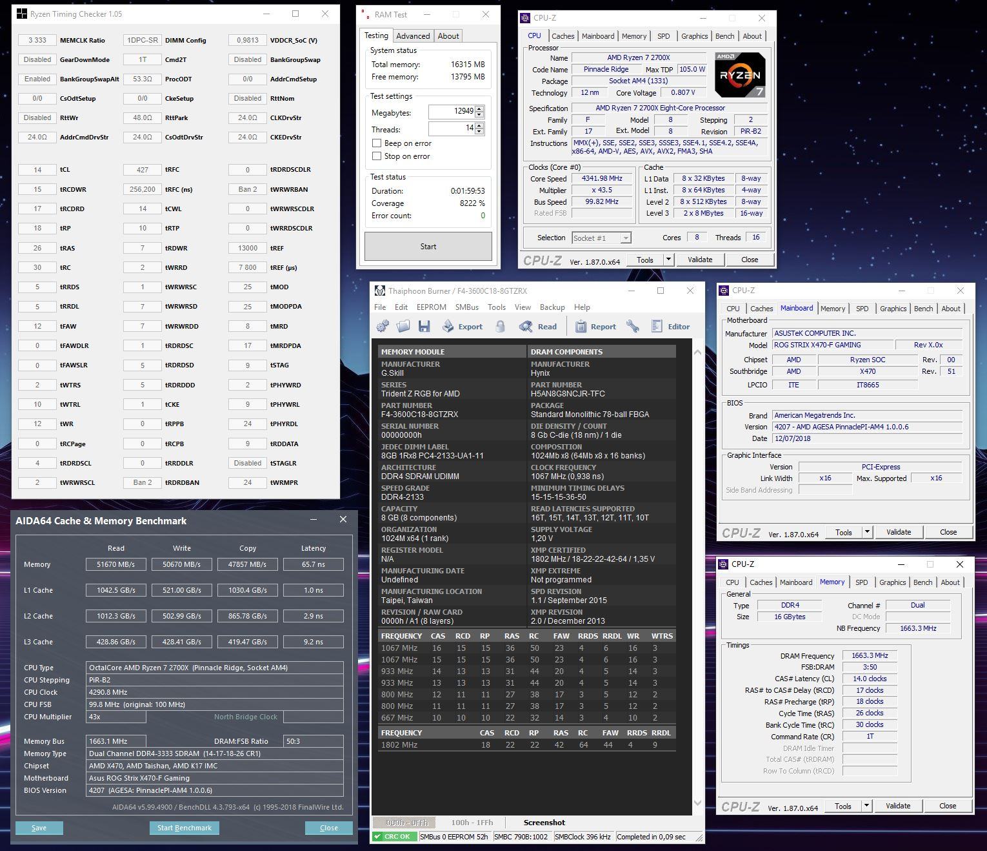Click Validate in the CPU-Z Memory window
This screenshot has width=987, height=851.
coord(898,806)
